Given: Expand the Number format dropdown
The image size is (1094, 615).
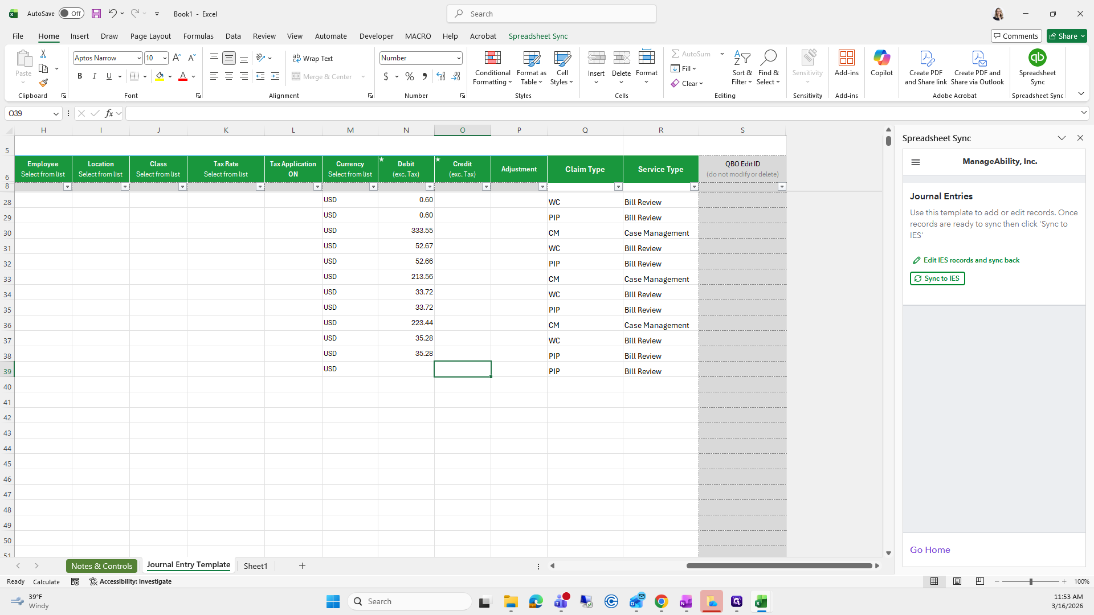Looking at the screenshot, I should click(458, 58).
